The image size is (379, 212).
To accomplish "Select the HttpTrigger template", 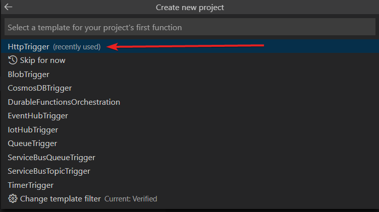I will pos(29,47).
